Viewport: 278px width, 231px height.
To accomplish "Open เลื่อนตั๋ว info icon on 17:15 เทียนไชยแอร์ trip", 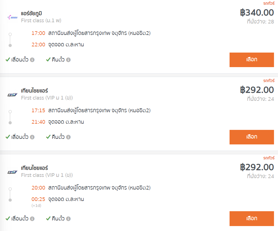I will coord(32,137).
